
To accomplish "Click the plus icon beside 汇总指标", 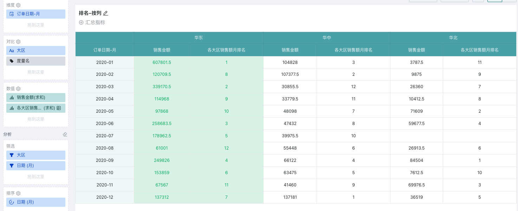I will click(x=81, y=22).
